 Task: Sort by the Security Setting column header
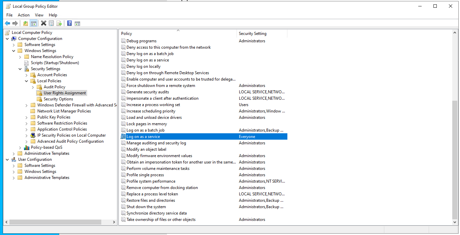pyautogui.click(x=252, y=34)
